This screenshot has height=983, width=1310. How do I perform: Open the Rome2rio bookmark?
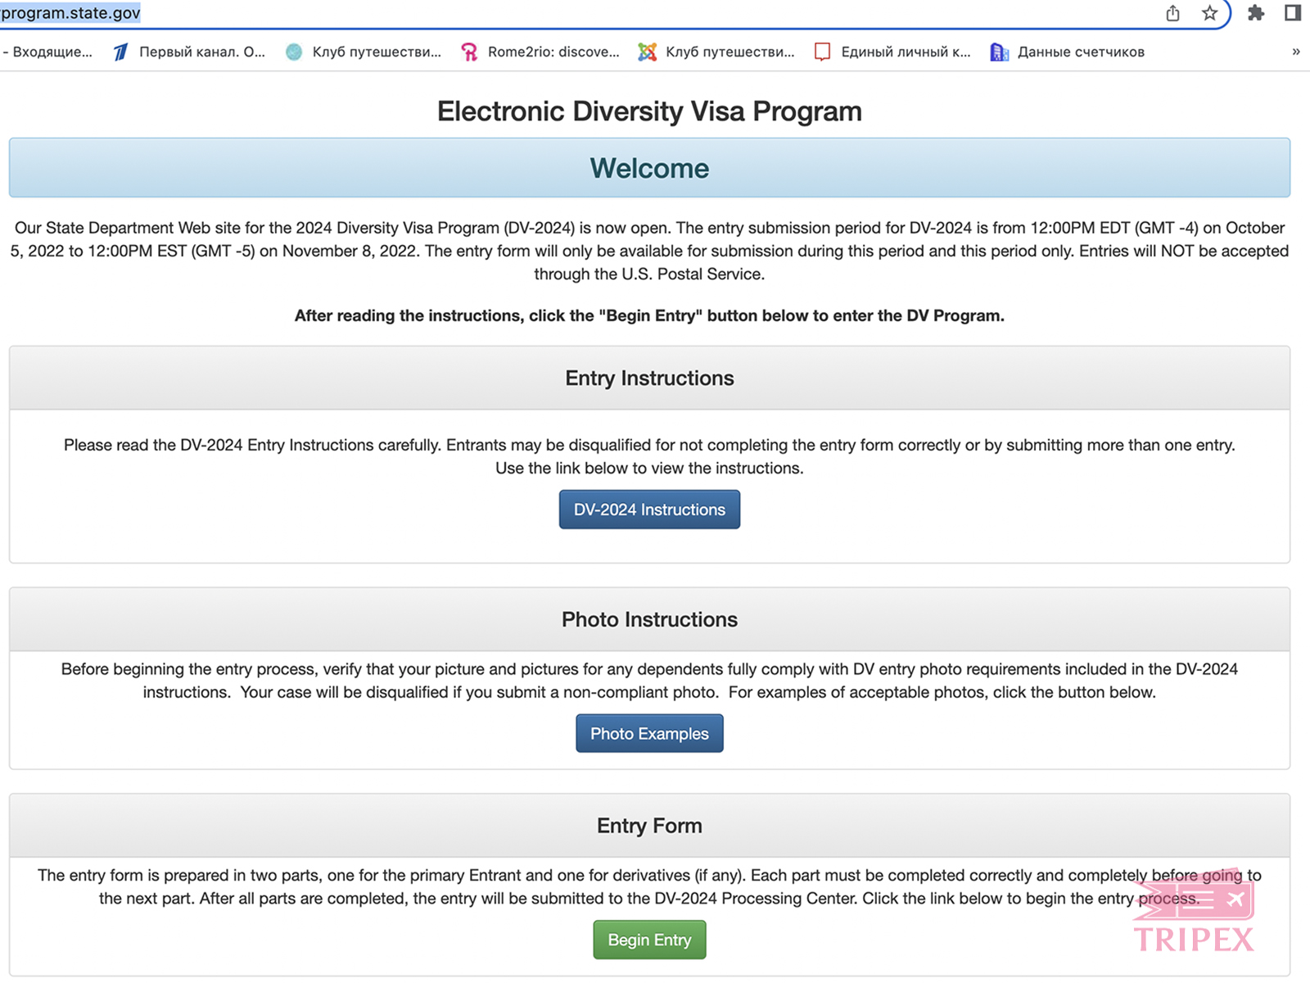coord(540,52)
